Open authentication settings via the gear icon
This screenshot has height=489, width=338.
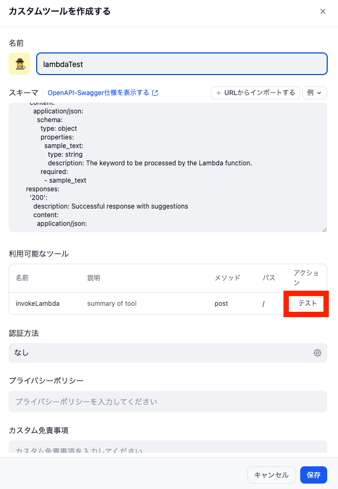317,353
